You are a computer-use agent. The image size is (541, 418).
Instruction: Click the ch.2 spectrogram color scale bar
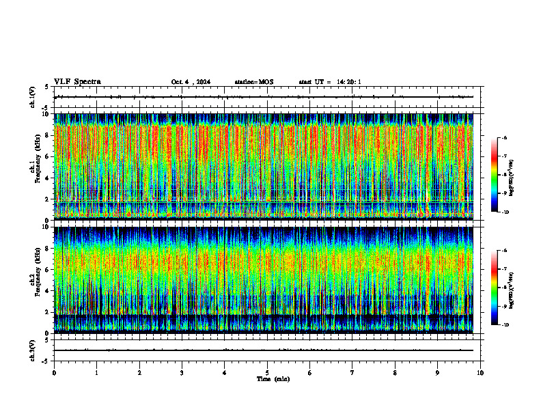494,288
